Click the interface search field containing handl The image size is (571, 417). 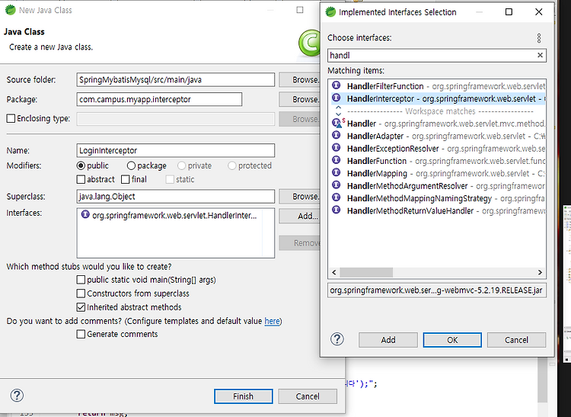pos(437,55)
